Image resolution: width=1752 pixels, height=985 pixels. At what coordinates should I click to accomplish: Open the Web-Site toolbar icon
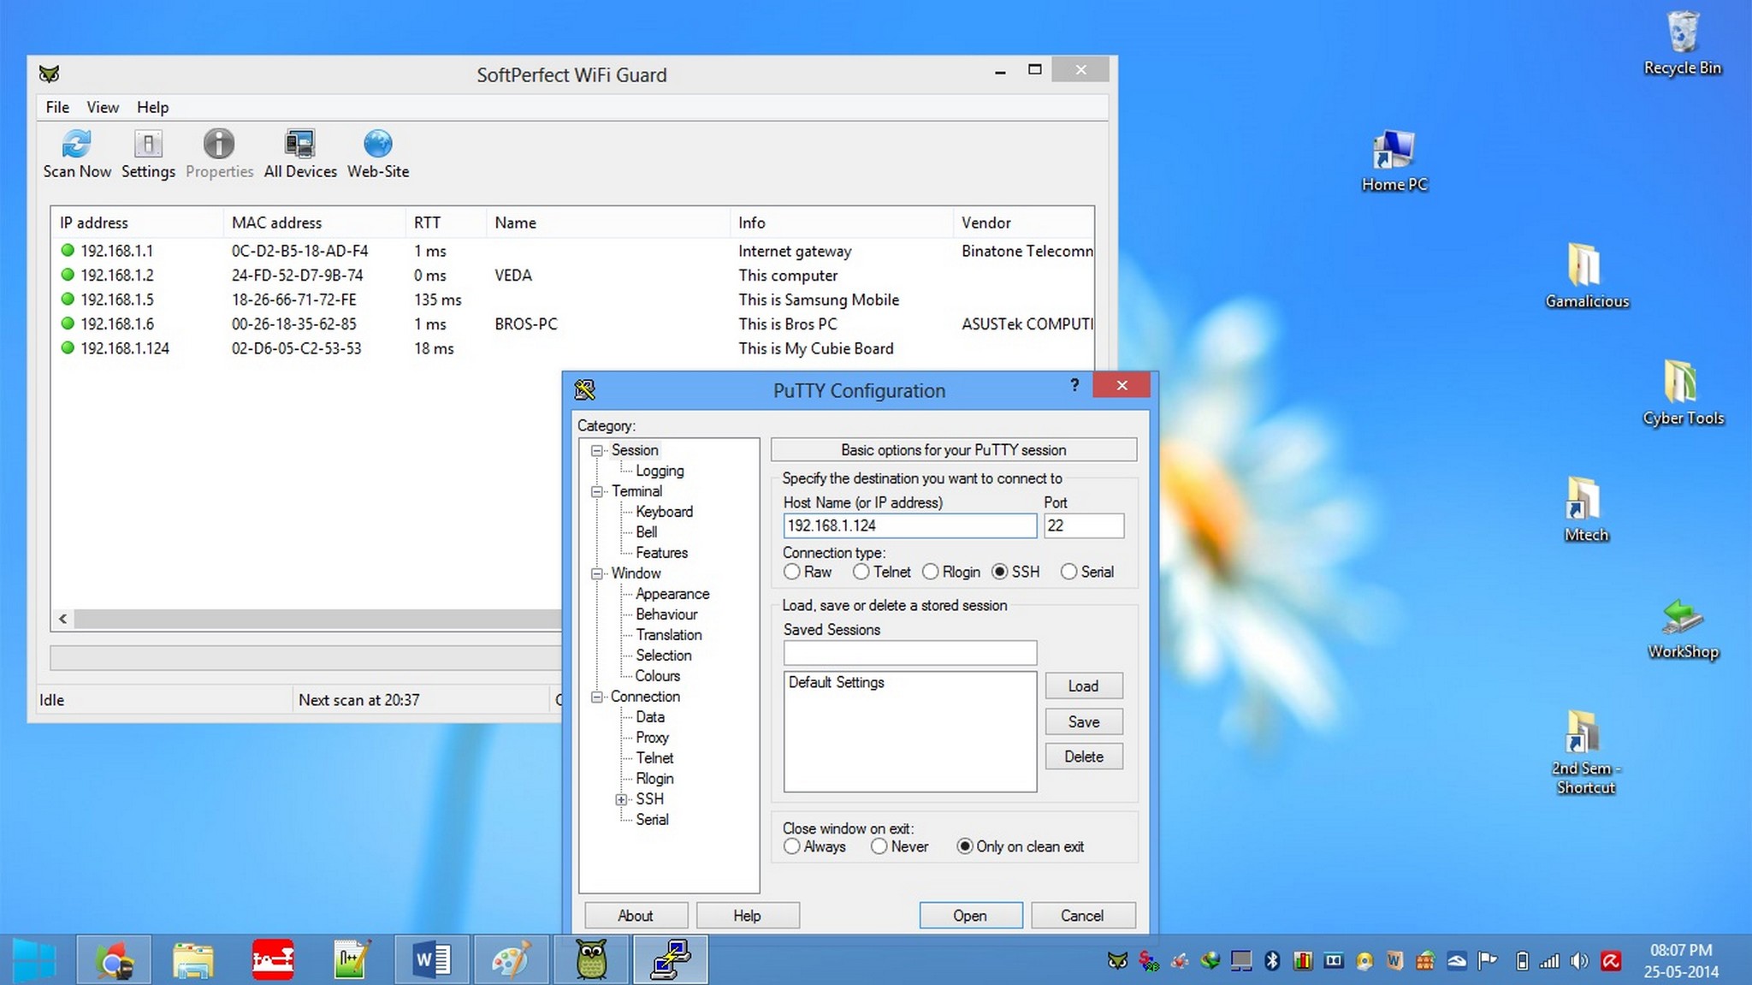tap(378, 154)
